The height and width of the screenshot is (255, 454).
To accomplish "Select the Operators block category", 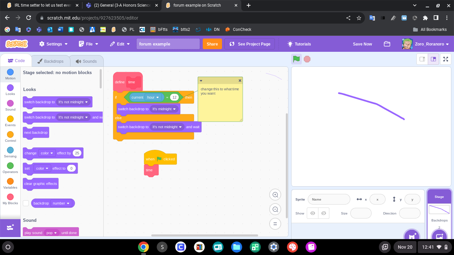I will (x=10, y=168).
